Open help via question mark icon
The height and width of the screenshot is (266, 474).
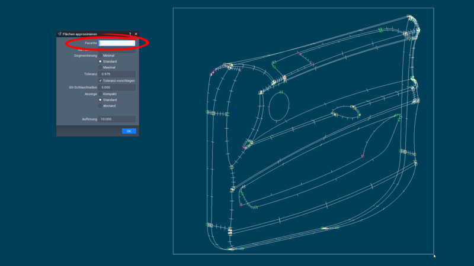click(x=130, y=34)
